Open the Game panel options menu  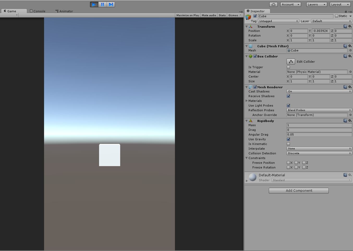tap(241, 11)
